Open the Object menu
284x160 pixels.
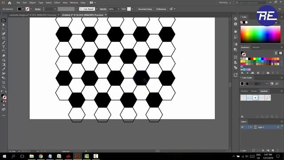click(x=32, y=3)
